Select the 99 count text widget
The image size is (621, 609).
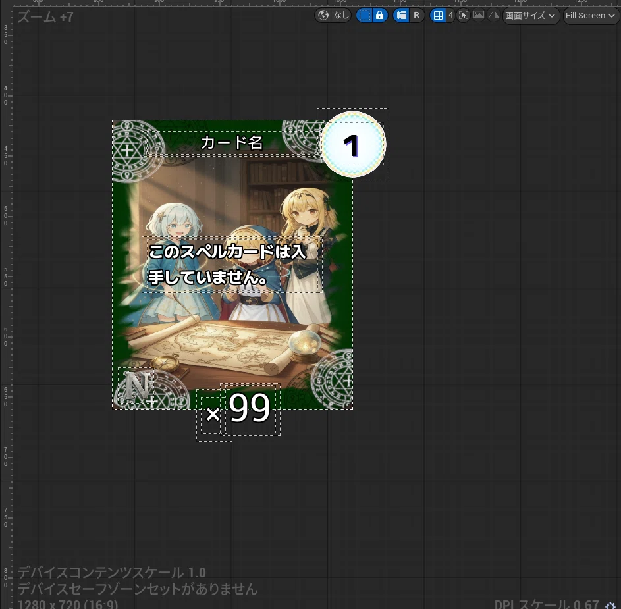click(250, 408)
